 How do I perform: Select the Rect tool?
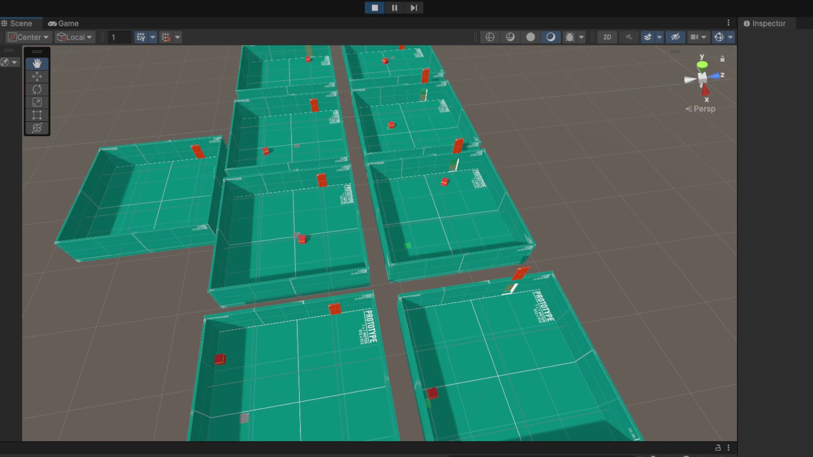(x=37, y=115)
